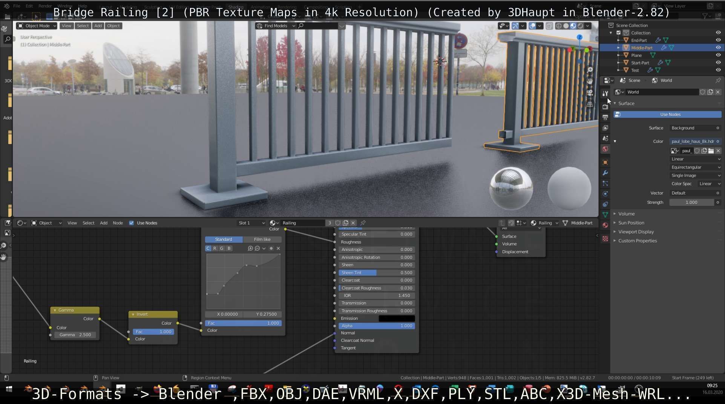Open the Object Data mesh properties tab
The width and height of the screenshot is (725, 404).
point(605,214)
